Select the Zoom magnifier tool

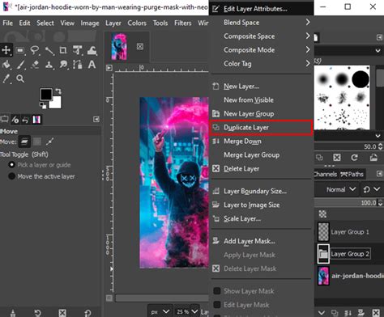20,78
